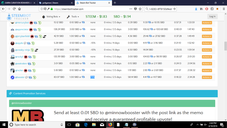Screen dimensions: 227x128
Task: Open Actions dropdown for @mercurybot row
Action: pyautogui.click(x=207, y=23)
